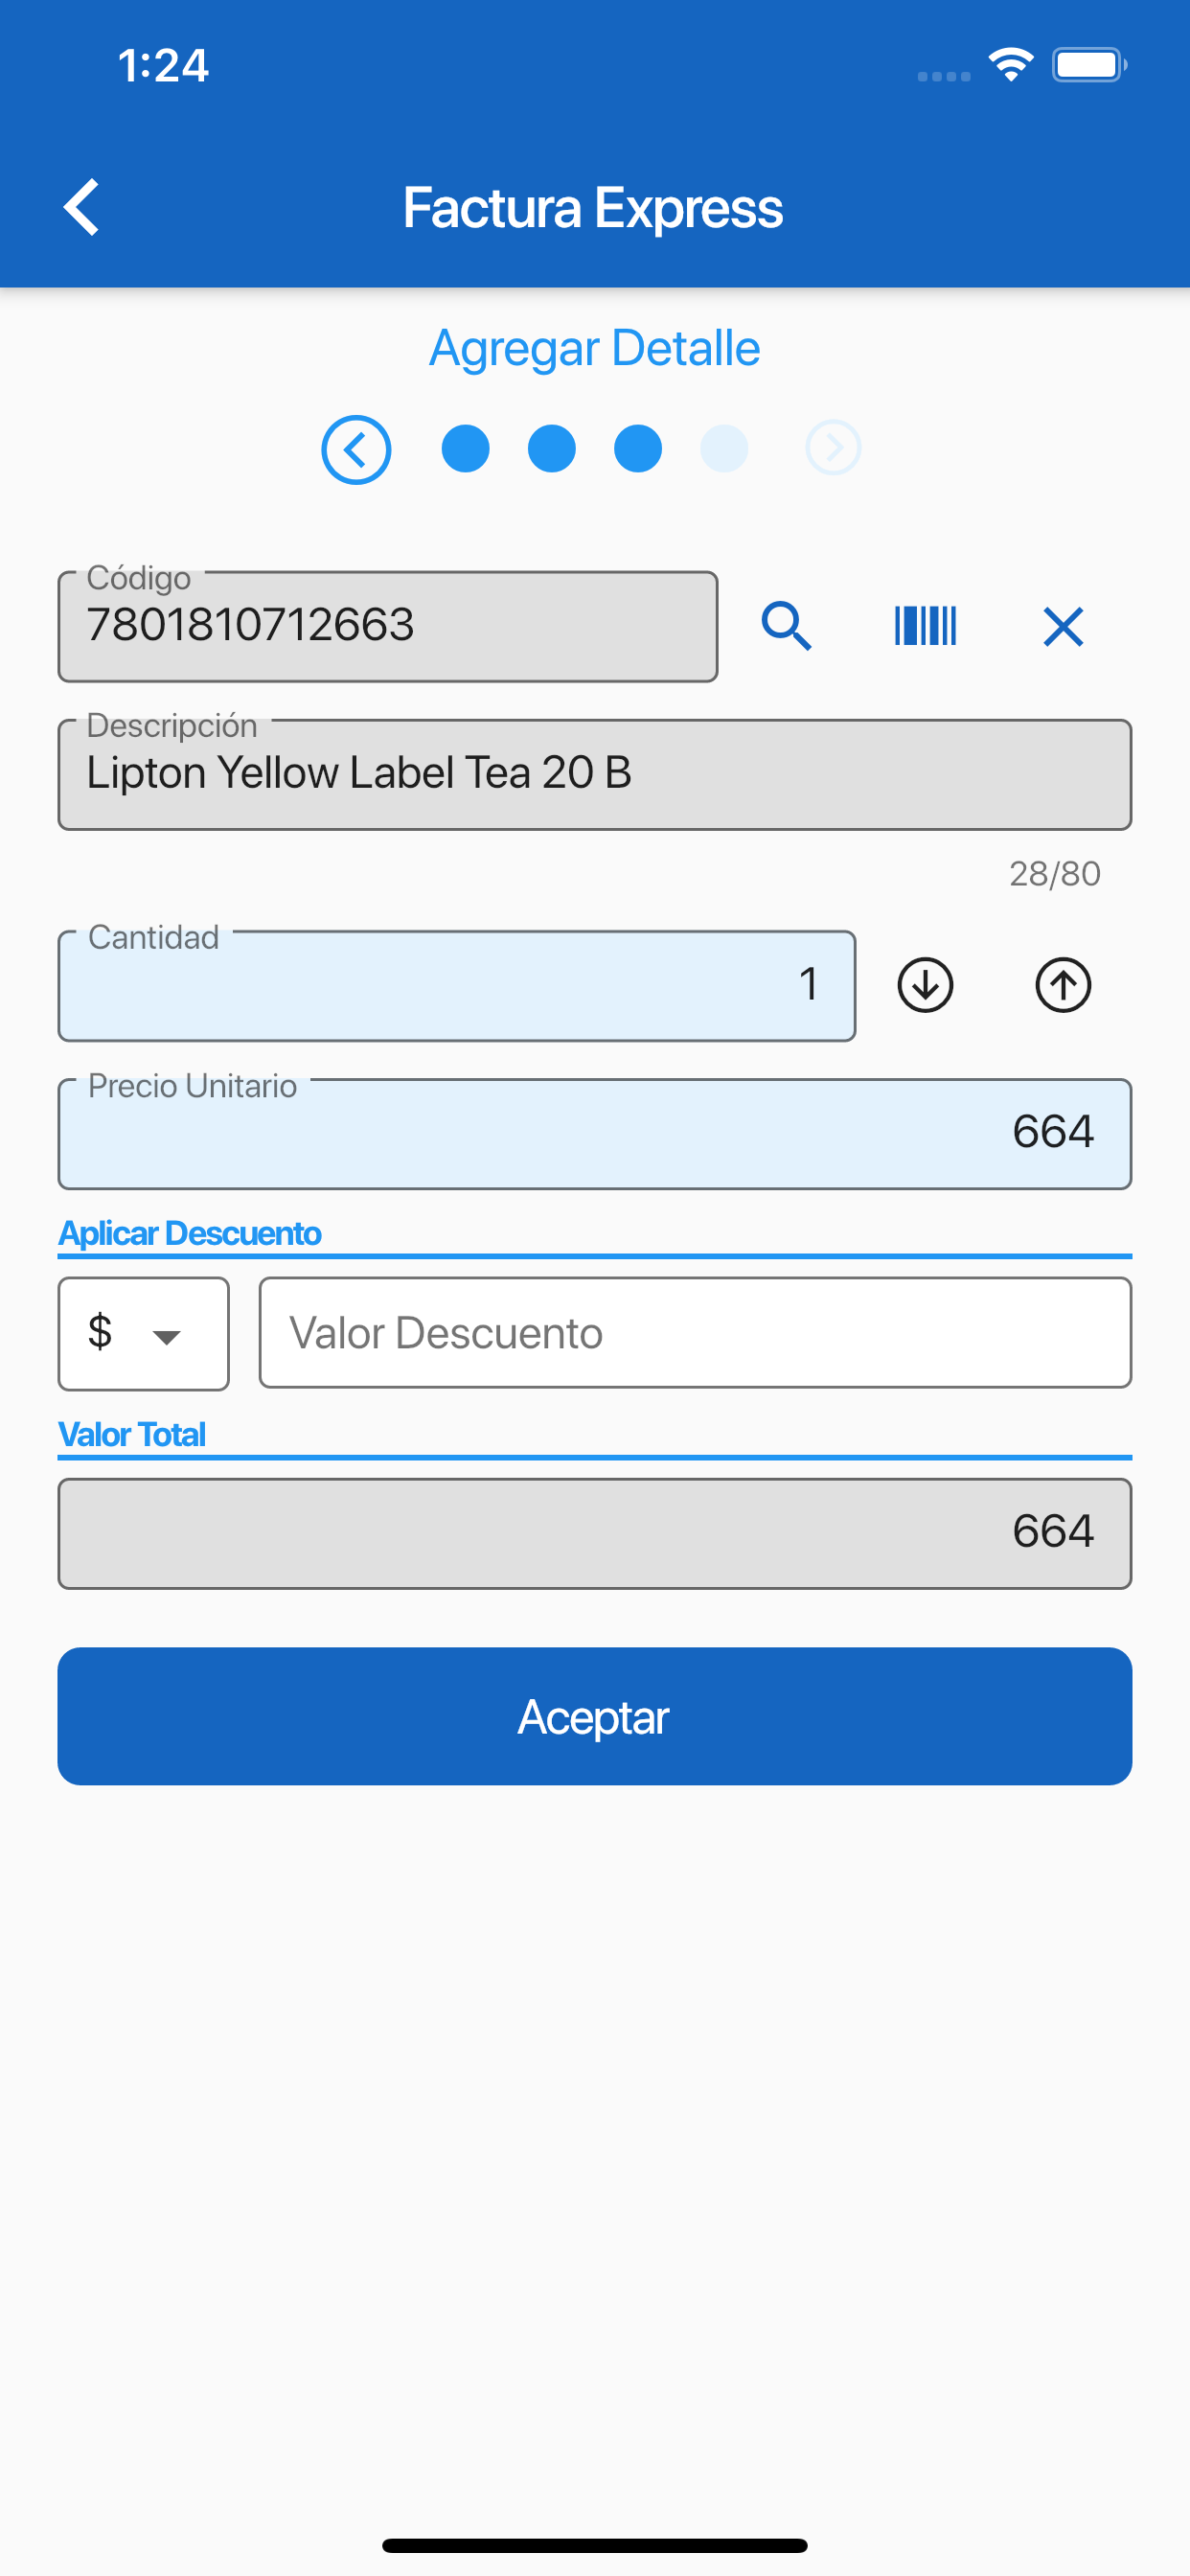Select the first step dot
Screen dimensions: 1190x2576
click(x=465, y=448)
